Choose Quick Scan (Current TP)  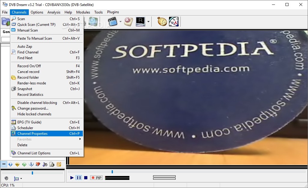click(47, 25)
